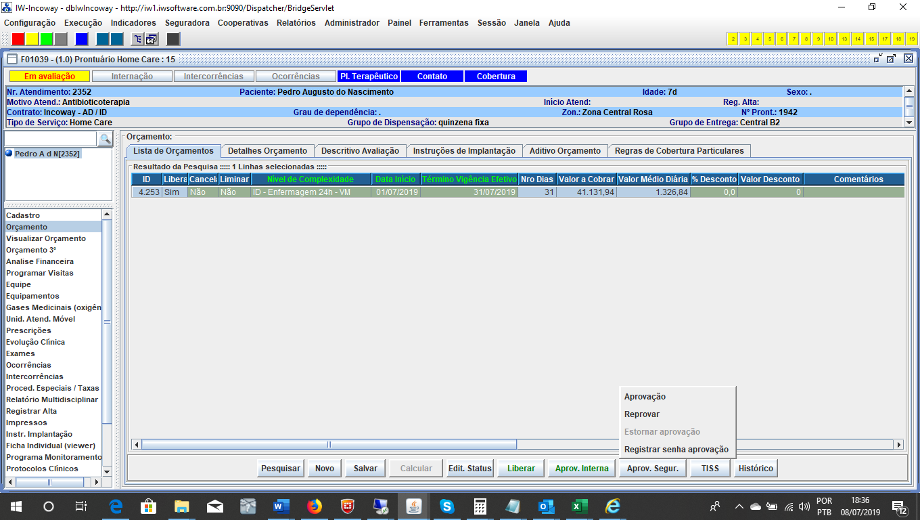Select the Aprovação option in popup menu
The height and width of the screenshot is (520, 920).
click(x=645, y=397)
